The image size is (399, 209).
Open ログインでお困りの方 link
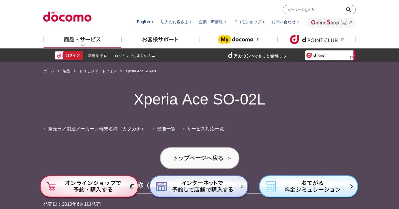tap(135, 56)
